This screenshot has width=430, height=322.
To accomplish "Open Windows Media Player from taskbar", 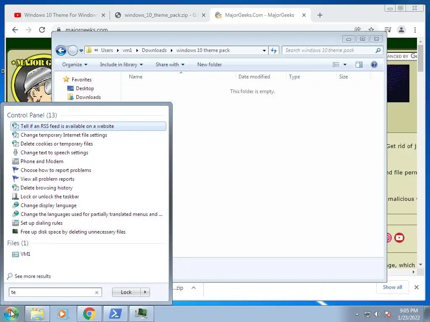I will pos(63,314).
